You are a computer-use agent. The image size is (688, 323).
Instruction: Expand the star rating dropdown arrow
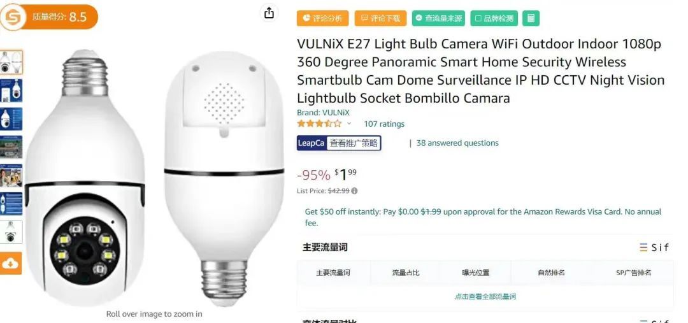tap(349, 124)
